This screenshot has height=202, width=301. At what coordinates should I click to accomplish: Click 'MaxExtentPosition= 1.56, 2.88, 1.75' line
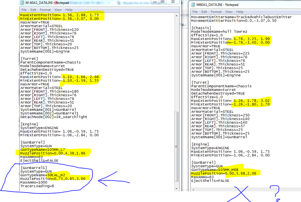pyautogui.click(x=60, y=15)
